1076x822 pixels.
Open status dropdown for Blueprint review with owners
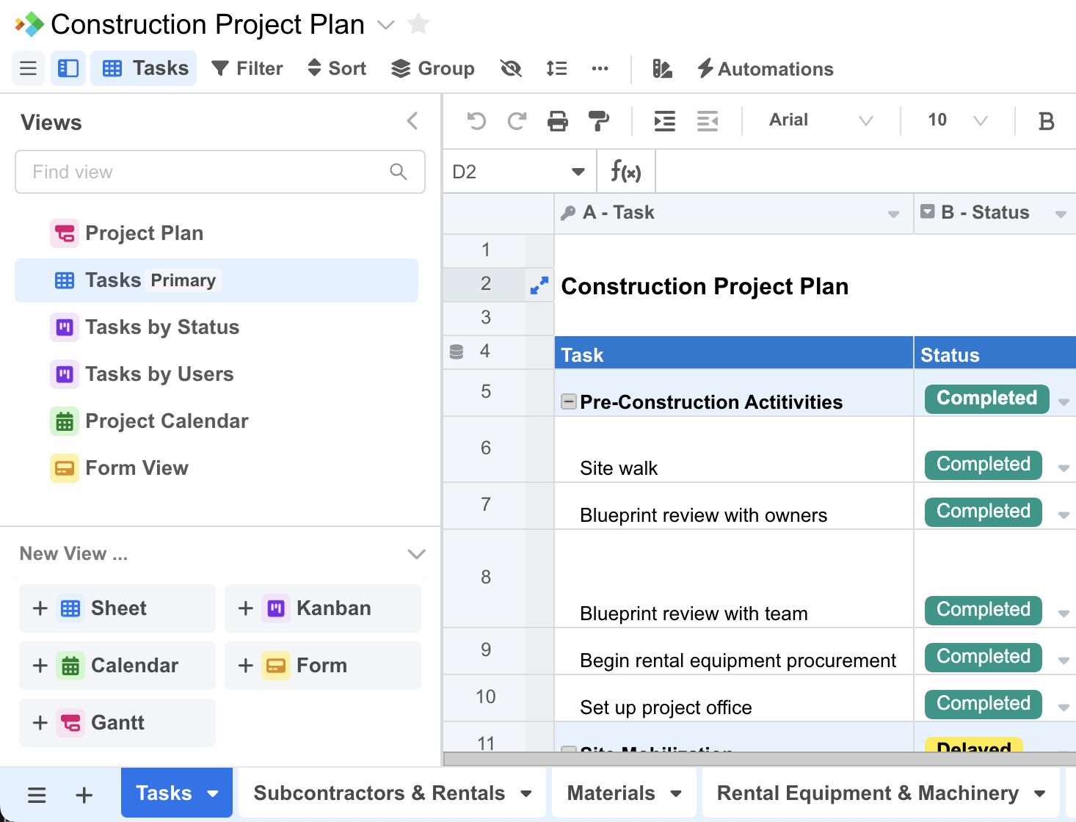click(1064, 515)
